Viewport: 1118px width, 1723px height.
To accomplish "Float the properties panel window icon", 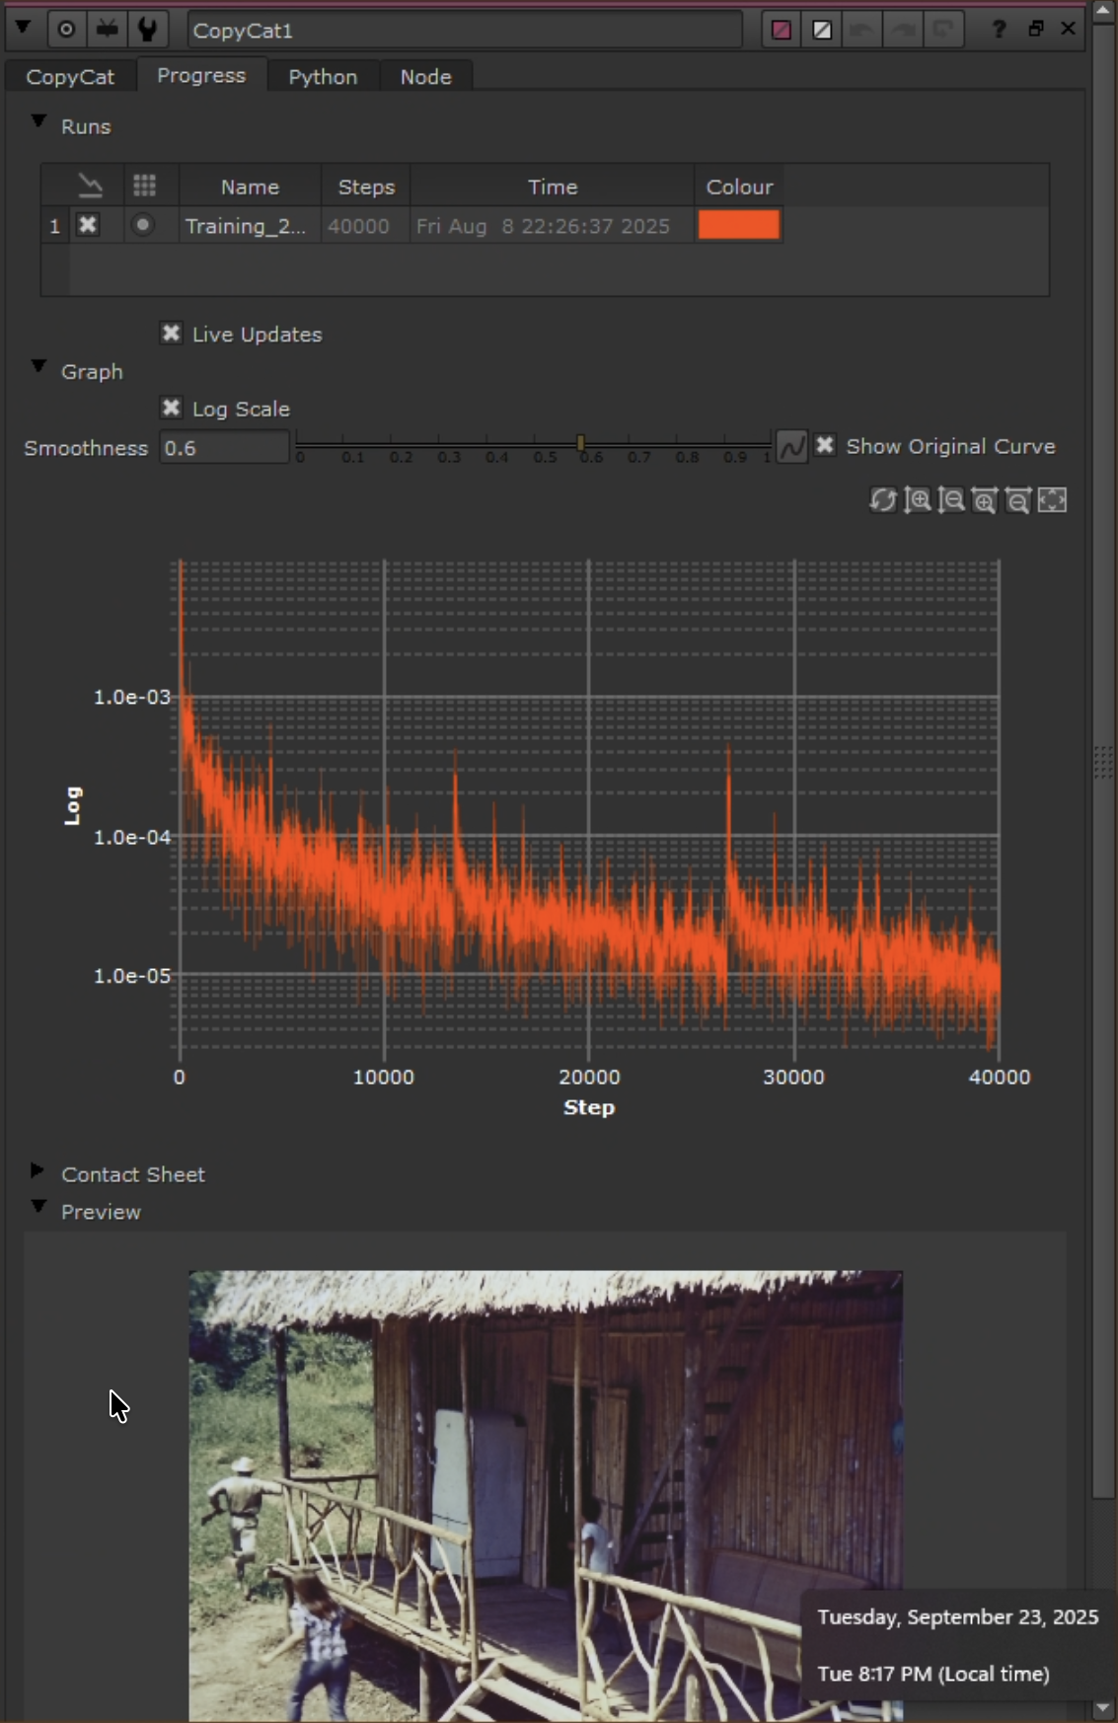I will click(1036, 29).
